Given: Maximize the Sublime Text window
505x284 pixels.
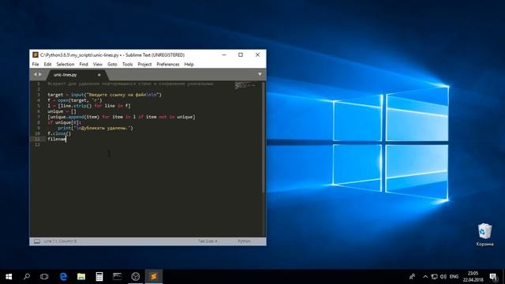Looking at the screenshot, I should pyautogui.click(x=241, y=54).
